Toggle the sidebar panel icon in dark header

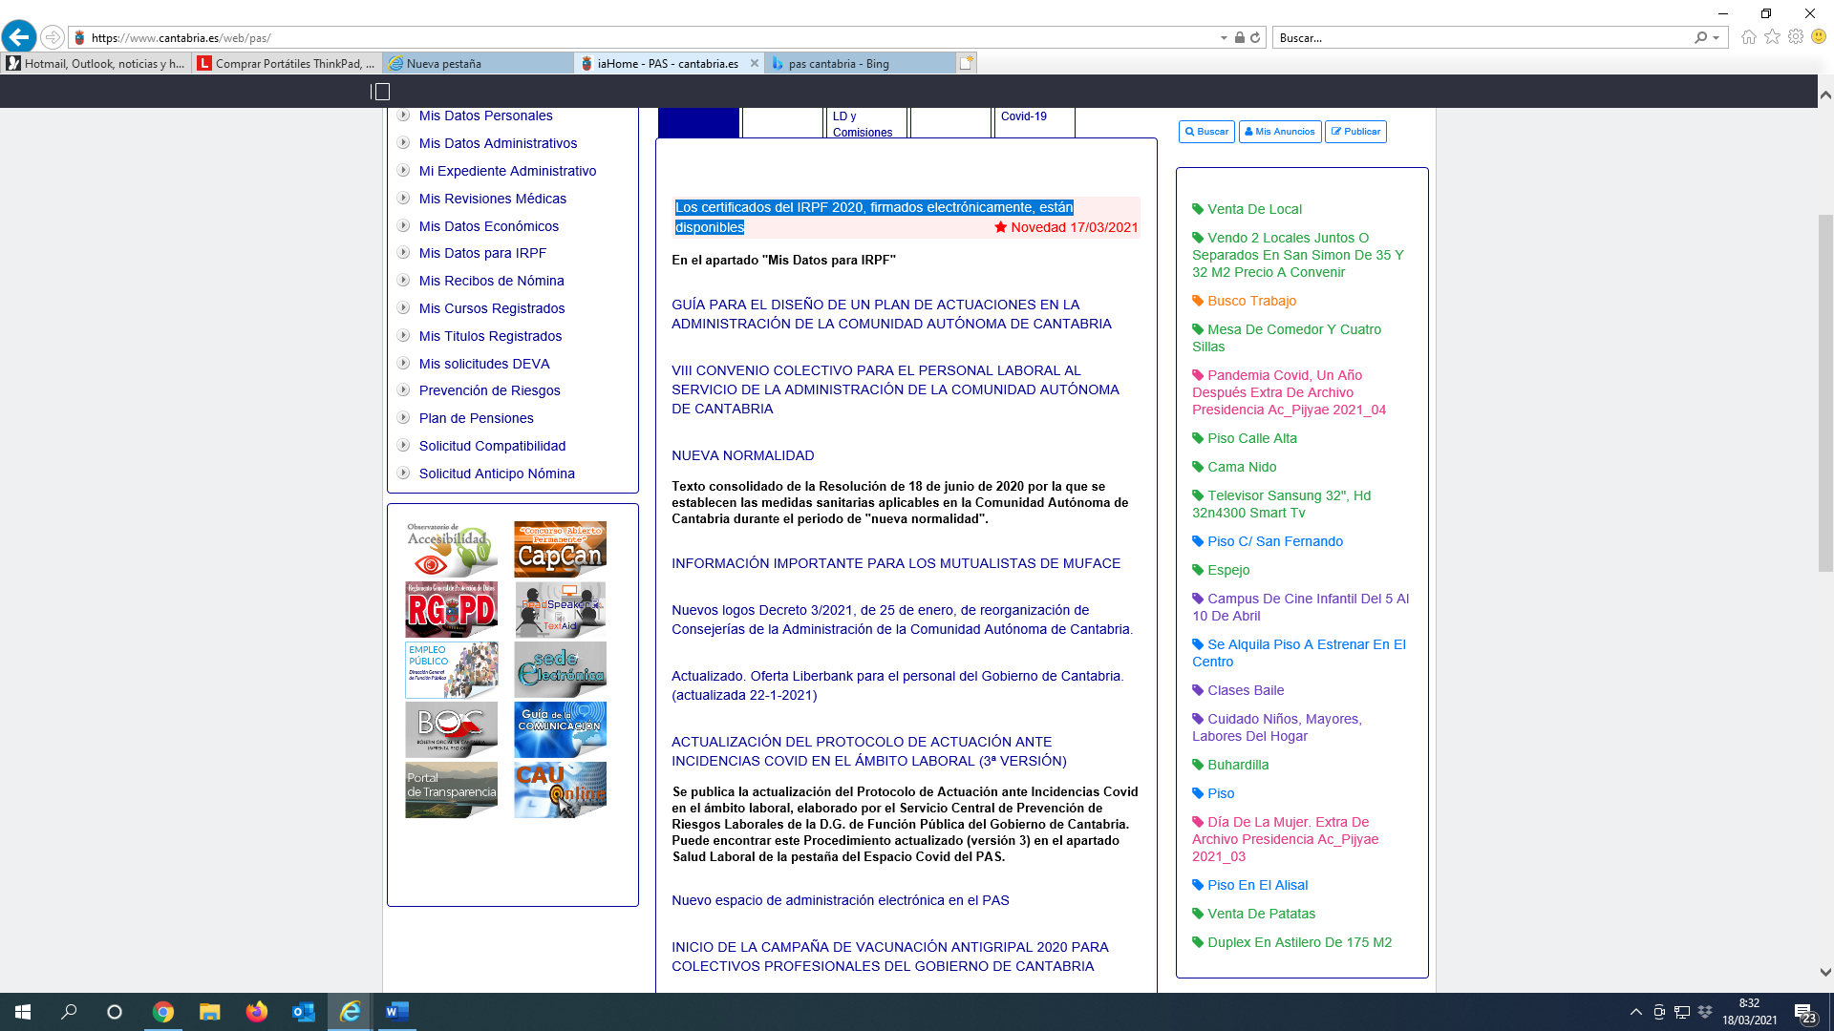[380, 92]
